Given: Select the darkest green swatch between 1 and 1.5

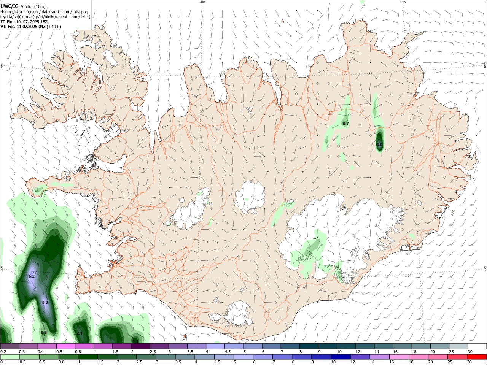Looking at the screenshot, I should pyautogui.click(x=88, y=357).
